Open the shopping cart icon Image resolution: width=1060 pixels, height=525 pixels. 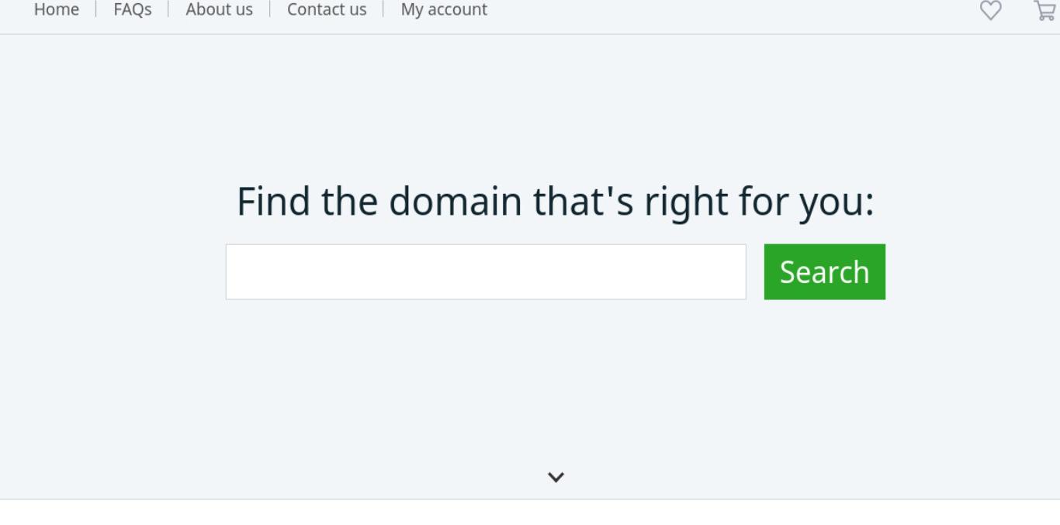point(1045,10)
